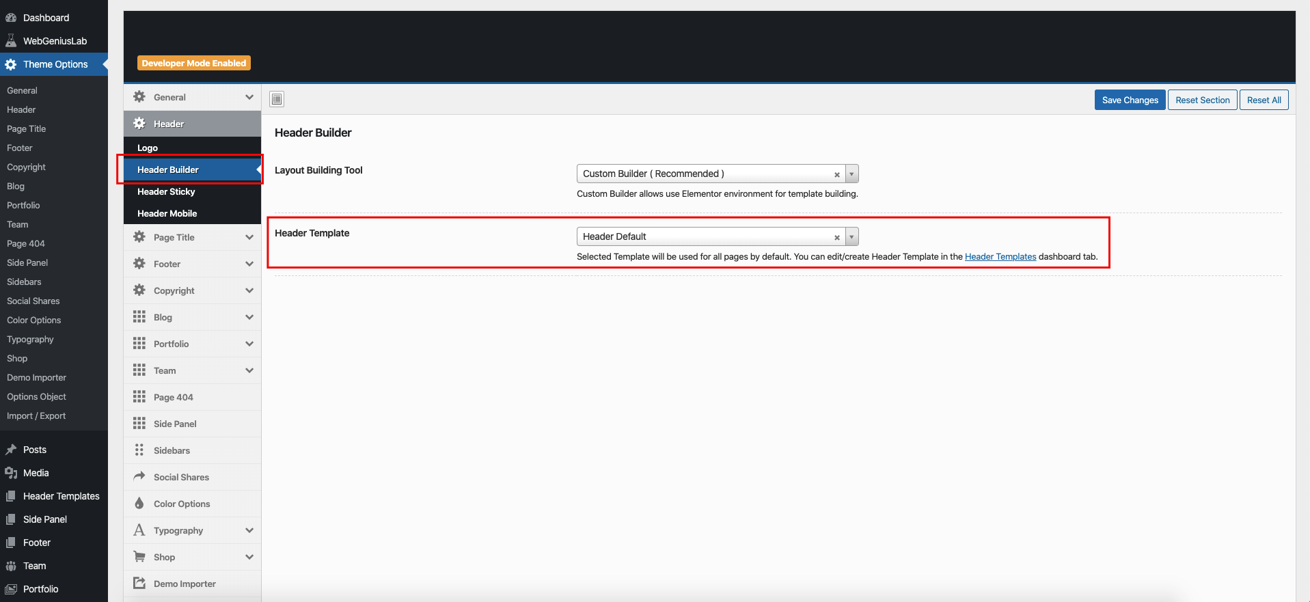Click the Demo Importer export icon

(x=139, y=584)
